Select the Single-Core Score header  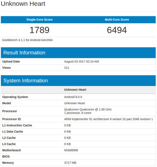(x=39, y=20)
